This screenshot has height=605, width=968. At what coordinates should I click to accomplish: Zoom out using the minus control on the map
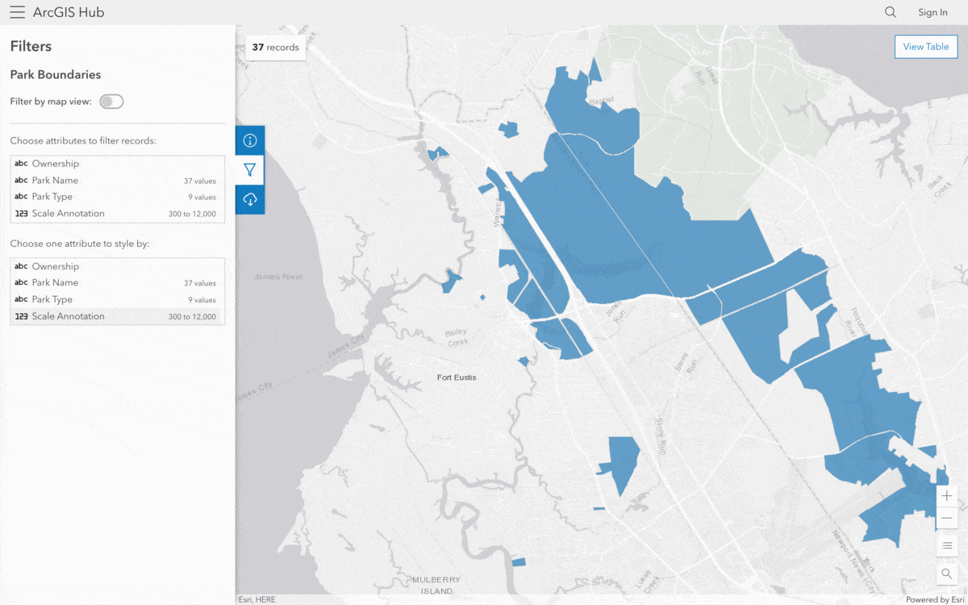[946, 518]
